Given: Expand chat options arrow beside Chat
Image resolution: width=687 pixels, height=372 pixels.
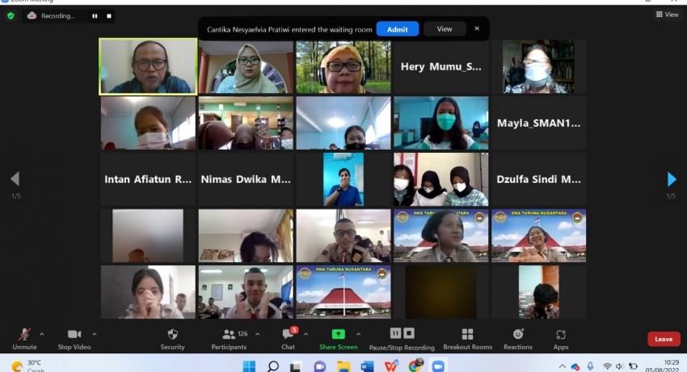Looking at the screenshot, I should pyautogui.click(x=306, y=334).
